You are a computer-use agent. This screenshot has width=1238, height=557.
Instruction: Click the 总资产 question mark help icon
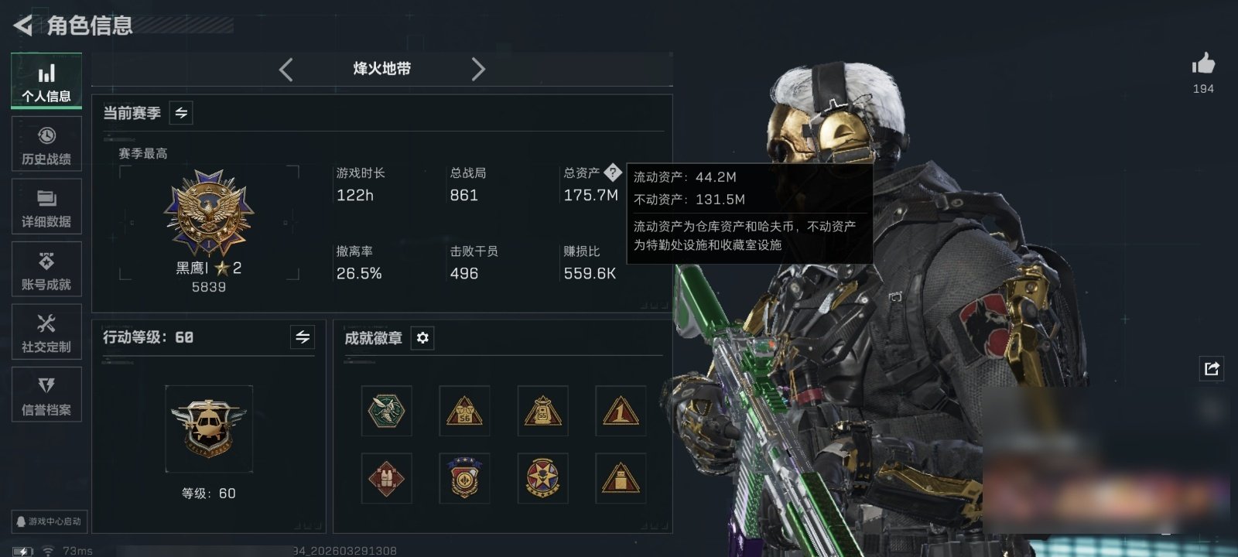[612, 173]
